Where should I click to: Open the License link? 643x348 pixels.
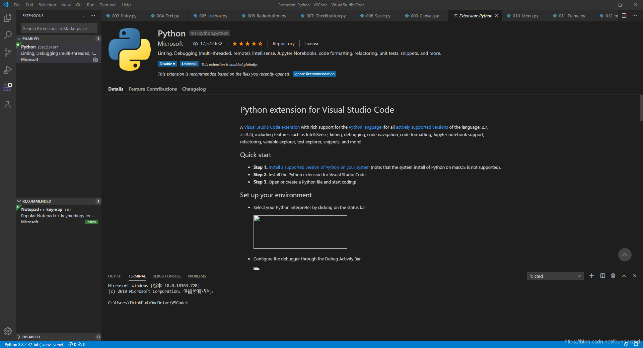coord(312,43)
